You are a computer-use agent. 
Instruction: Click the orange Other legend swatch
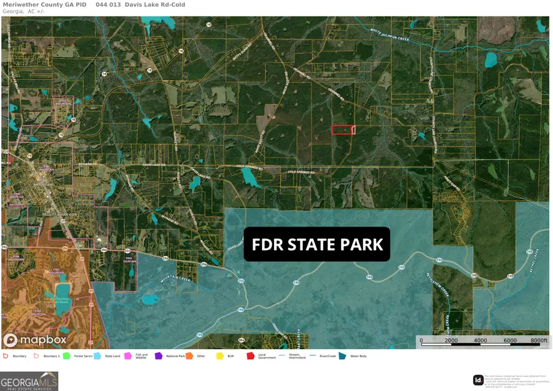[190, 355]
